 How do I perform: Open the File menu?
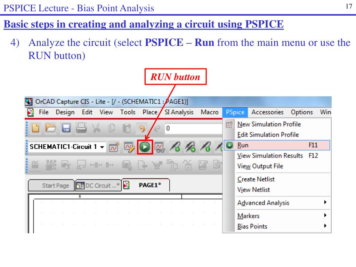pos(43,112)
